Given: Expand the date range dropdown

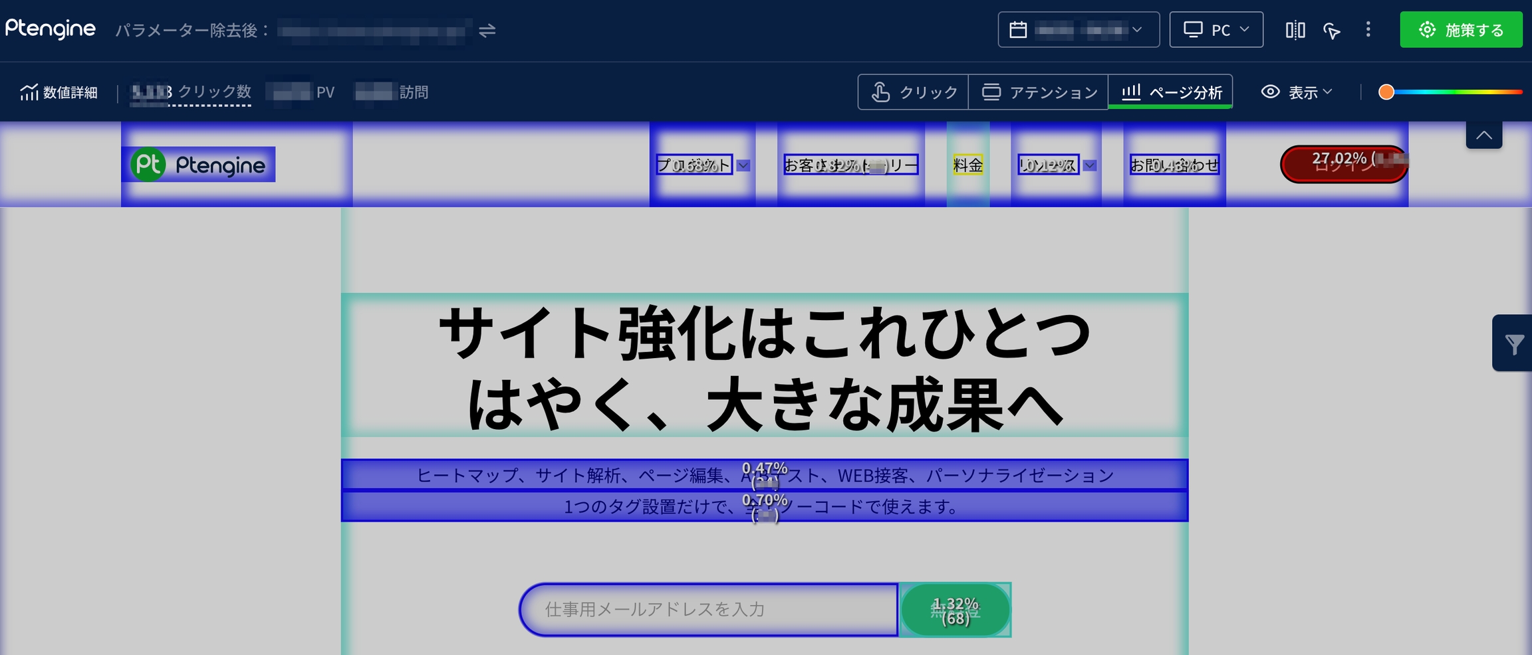Looking at the screenshot, I should tap(1137, 30).
